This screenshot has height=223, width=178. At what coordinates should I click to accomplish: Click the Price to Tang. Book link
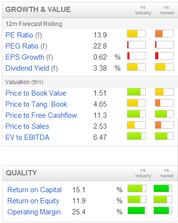[36, 104]
